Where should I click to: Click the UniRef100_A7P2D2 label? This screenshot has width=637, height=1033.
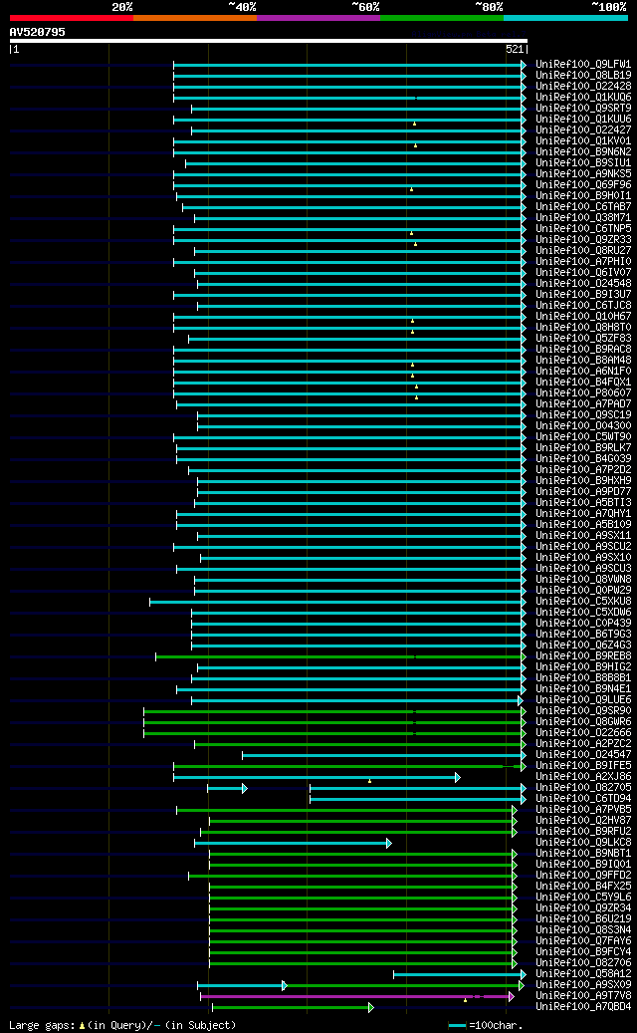pos(583,470)
